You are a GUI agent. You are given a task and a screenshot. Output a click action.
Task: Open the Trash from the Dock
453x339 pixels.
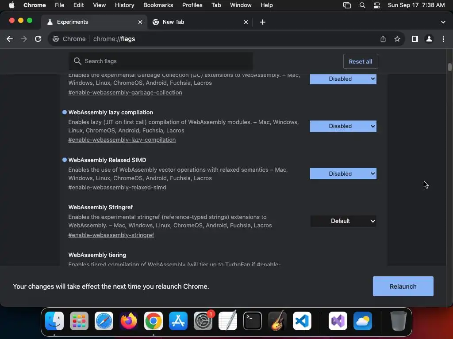(399, 321)
